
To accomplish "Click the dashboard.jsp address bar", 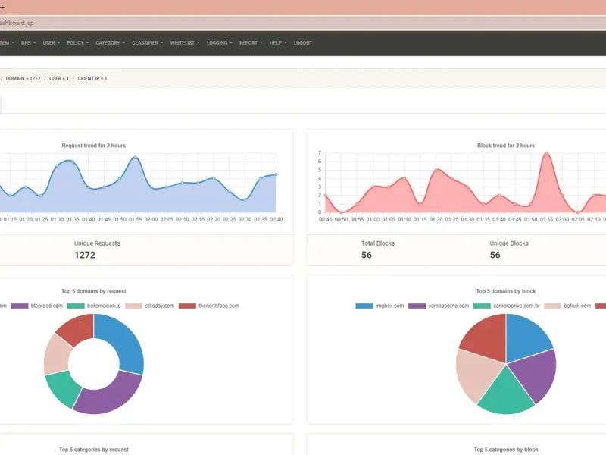I will coord(303,23).
